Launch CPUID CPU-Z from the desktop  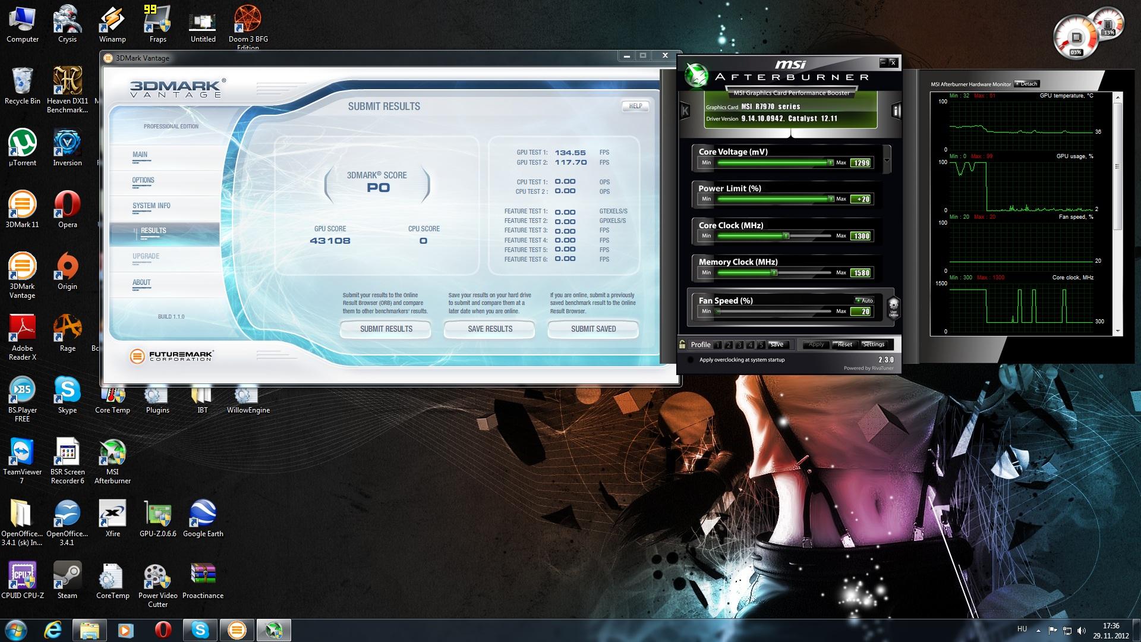[x=23, y=581]
